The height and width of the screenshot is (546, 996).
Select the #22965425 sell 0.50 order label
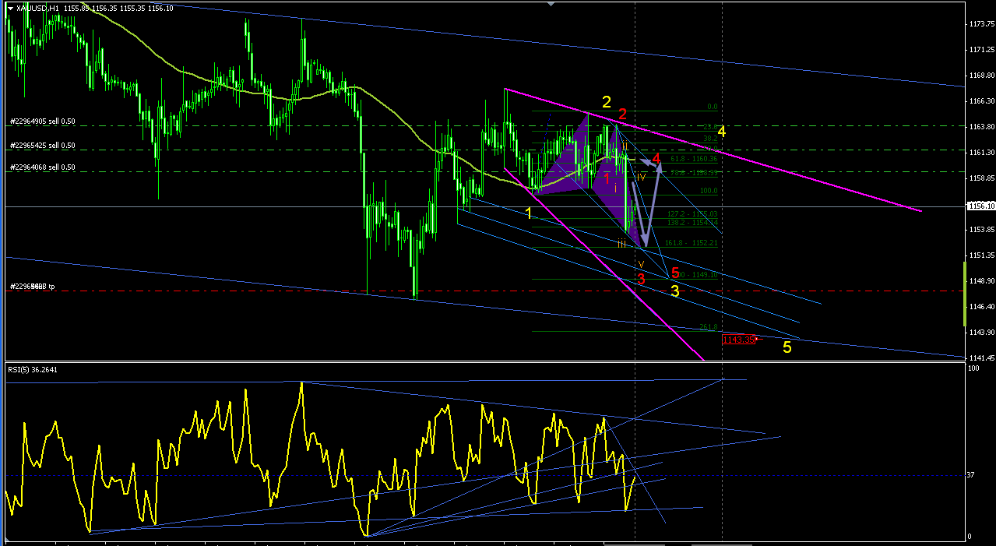pyautogui.click(x=43, y=146)
